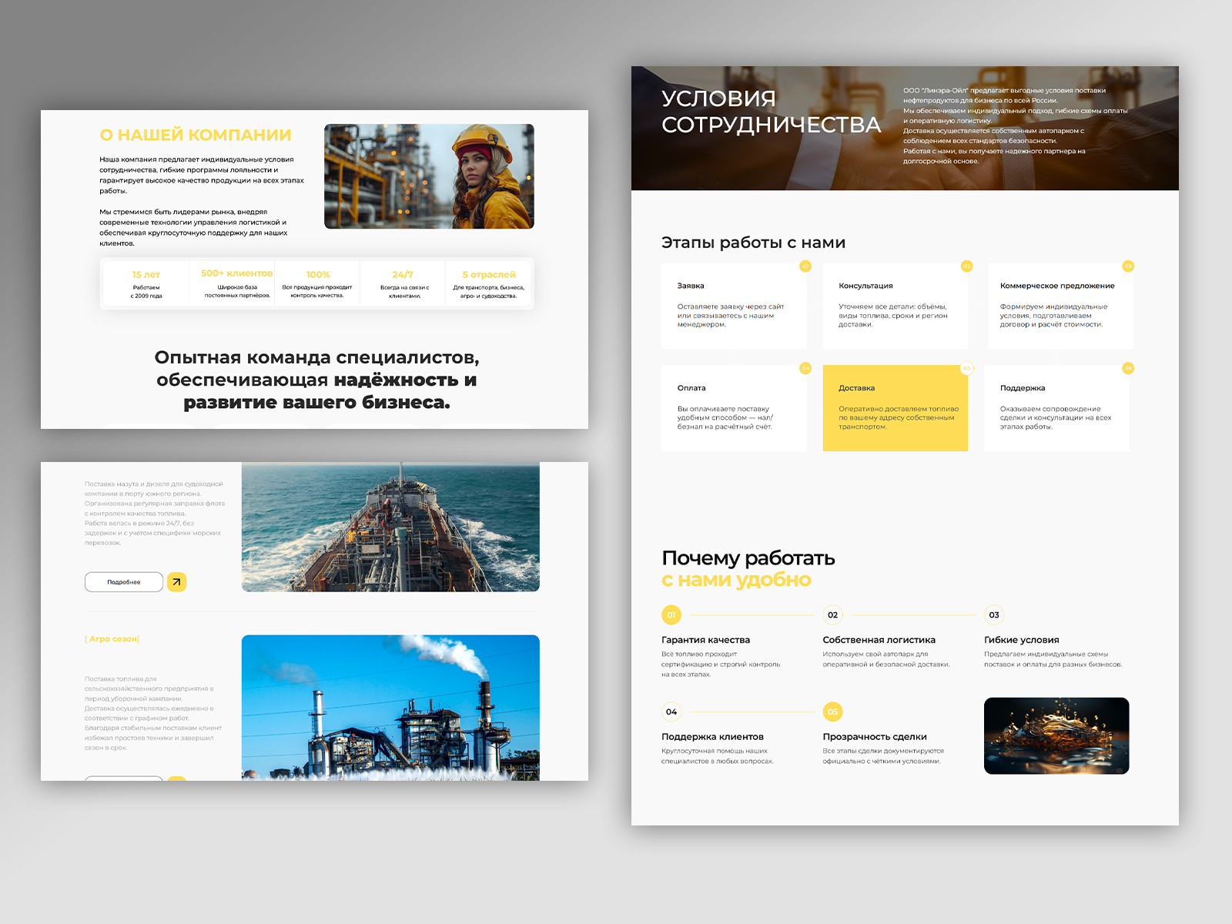
Task: Click the 'Подробнее' button
Action: point(124,582)
